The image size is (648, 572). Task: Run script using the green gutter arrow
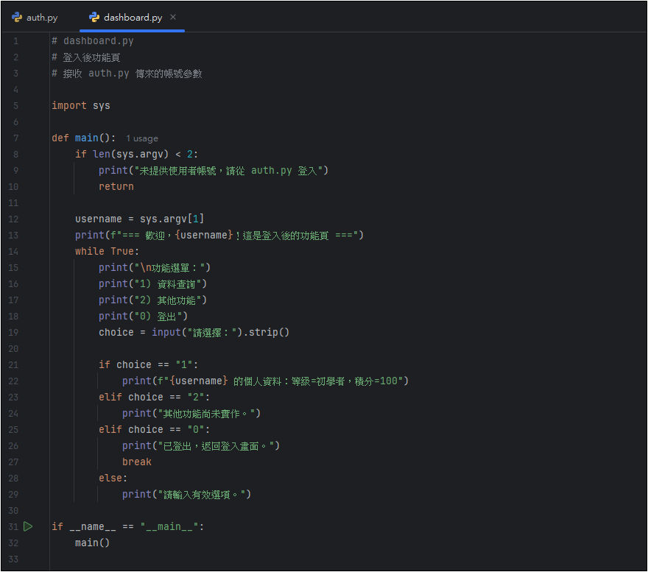click(28, 526)
